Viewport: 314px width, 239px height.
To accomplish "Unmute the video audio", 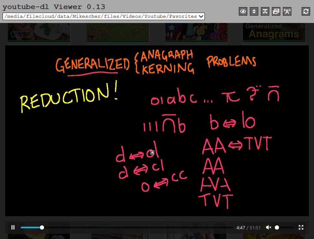I will tap(268, 227).
